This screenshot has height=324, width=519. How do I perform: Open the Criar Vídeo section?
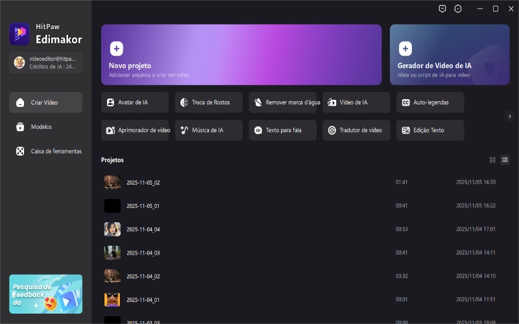45,102
